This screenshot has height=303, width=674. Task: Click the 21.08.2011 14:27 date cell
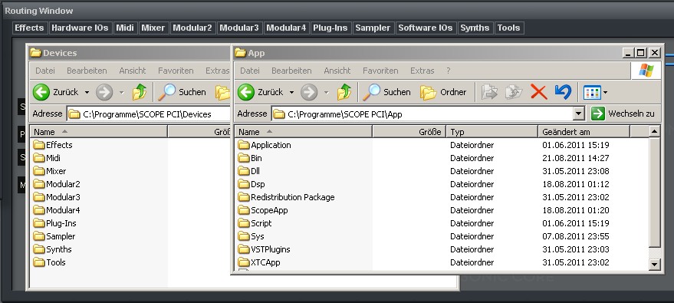[576, 158]
